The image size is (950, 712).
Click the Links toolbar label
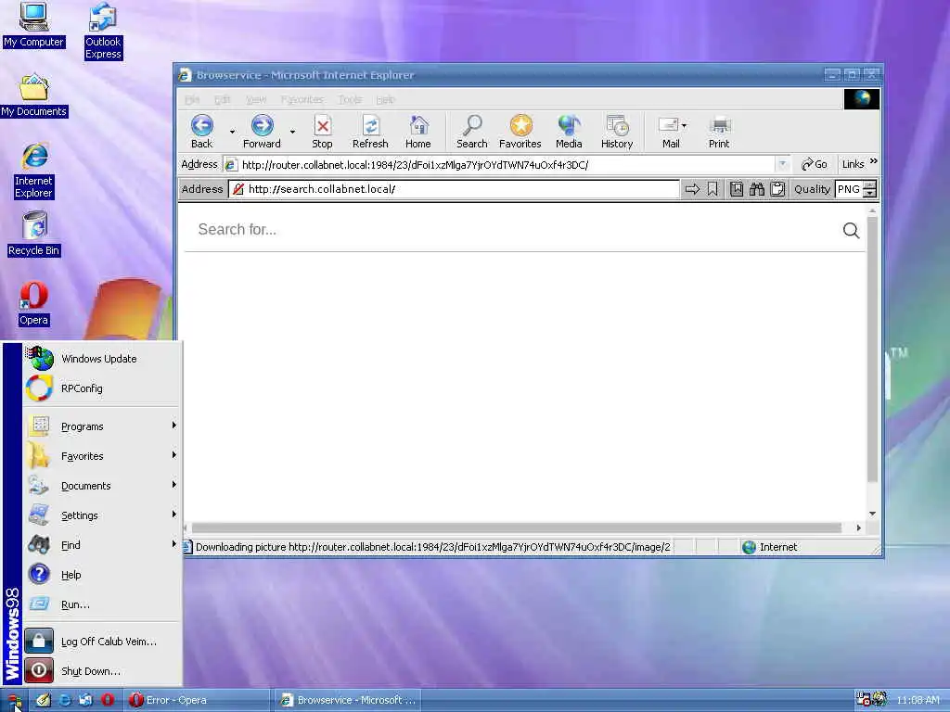point(854,164)
